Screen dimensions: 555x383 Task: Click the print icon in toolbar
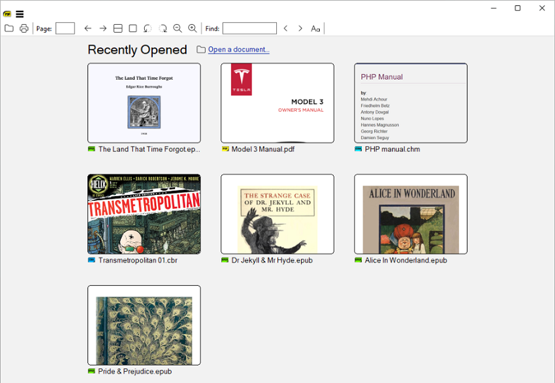[23, 28]
